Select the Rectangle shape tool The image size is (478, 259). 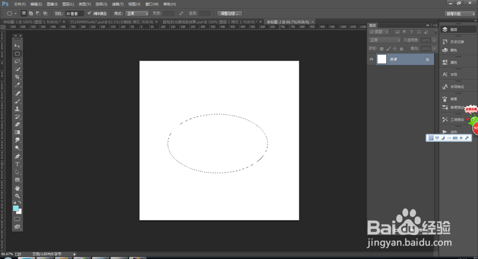point(17,180)
